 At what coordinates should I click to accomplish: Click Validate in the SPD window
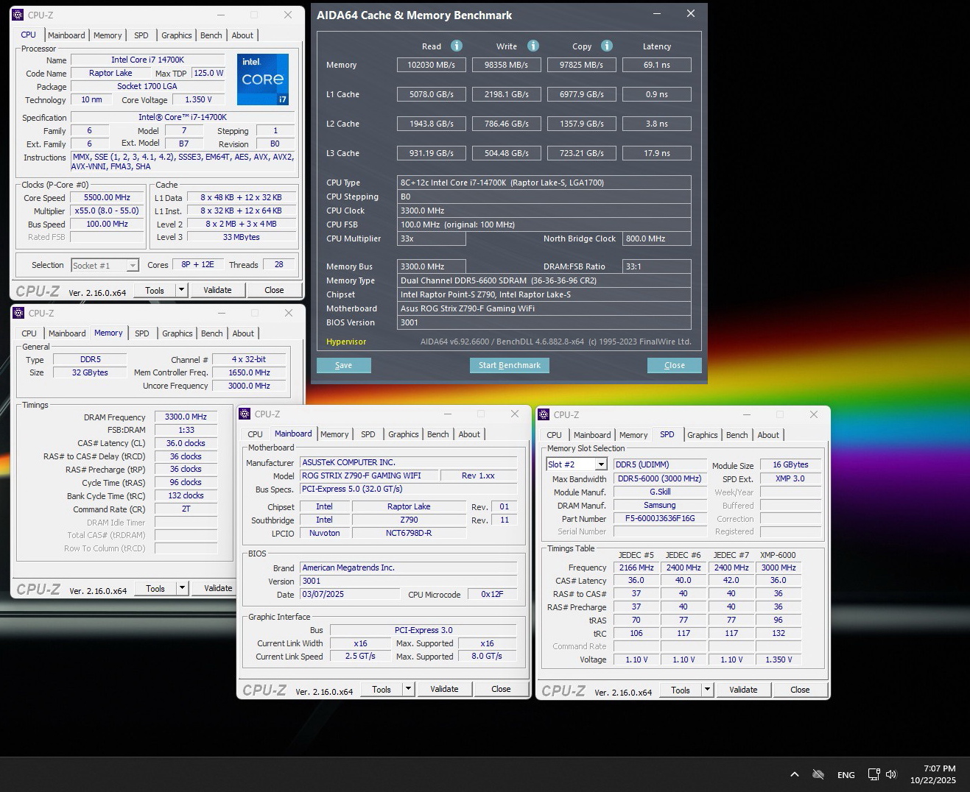pyautogui.click(x=743, y=690)
